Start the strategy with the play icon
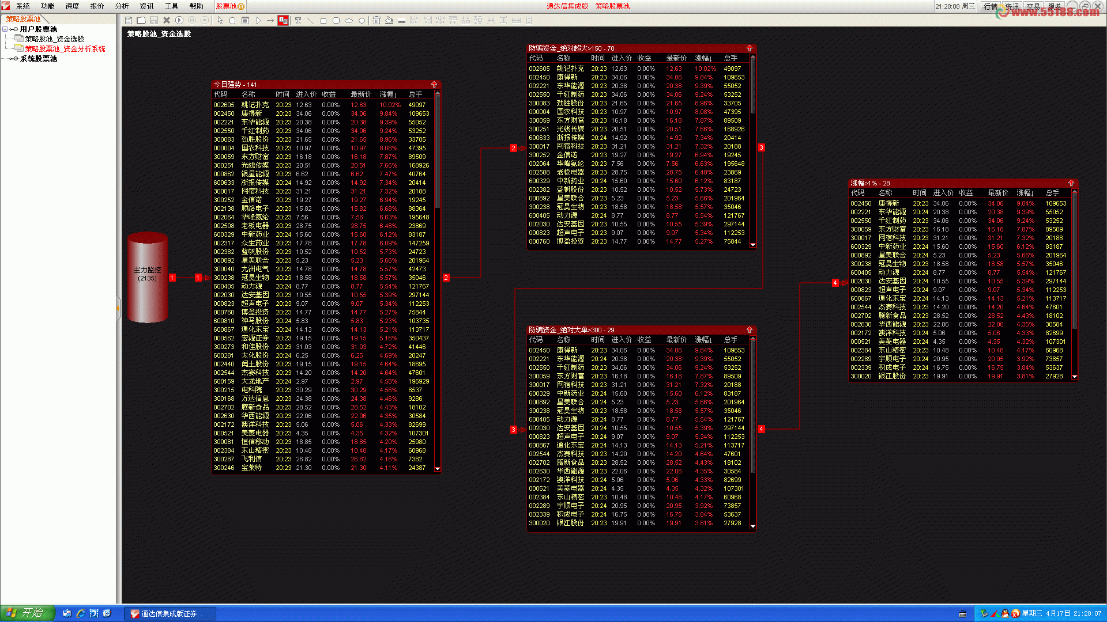Viewport: 1107px width, 622px height. point(179,20)
